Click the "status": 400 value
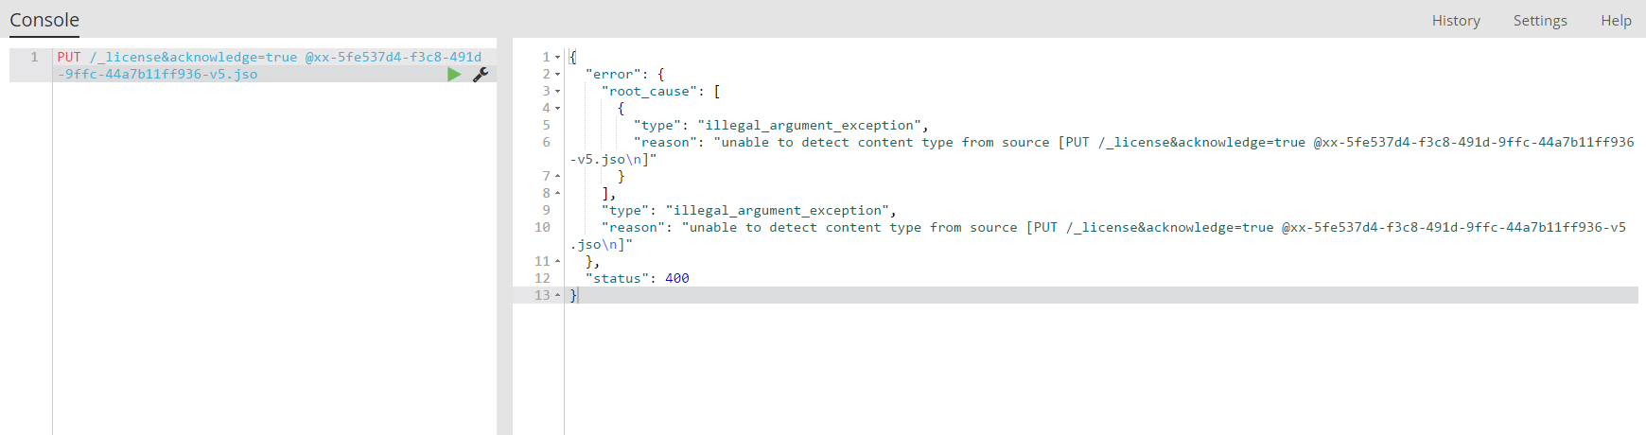This screenshot has width=1646, height=435. (677, 278)
